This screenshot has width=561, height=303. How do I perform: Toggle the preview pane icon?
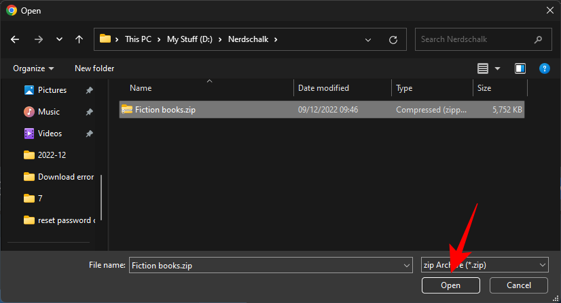[520, 68]
